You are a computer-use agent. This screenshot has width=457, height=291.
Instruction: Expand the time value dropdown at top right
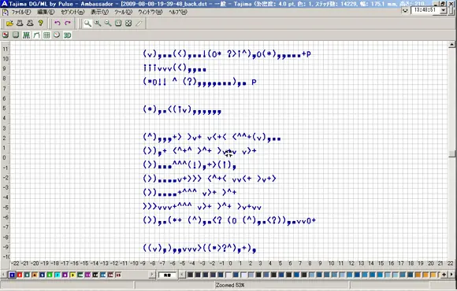tap(444, 10)
